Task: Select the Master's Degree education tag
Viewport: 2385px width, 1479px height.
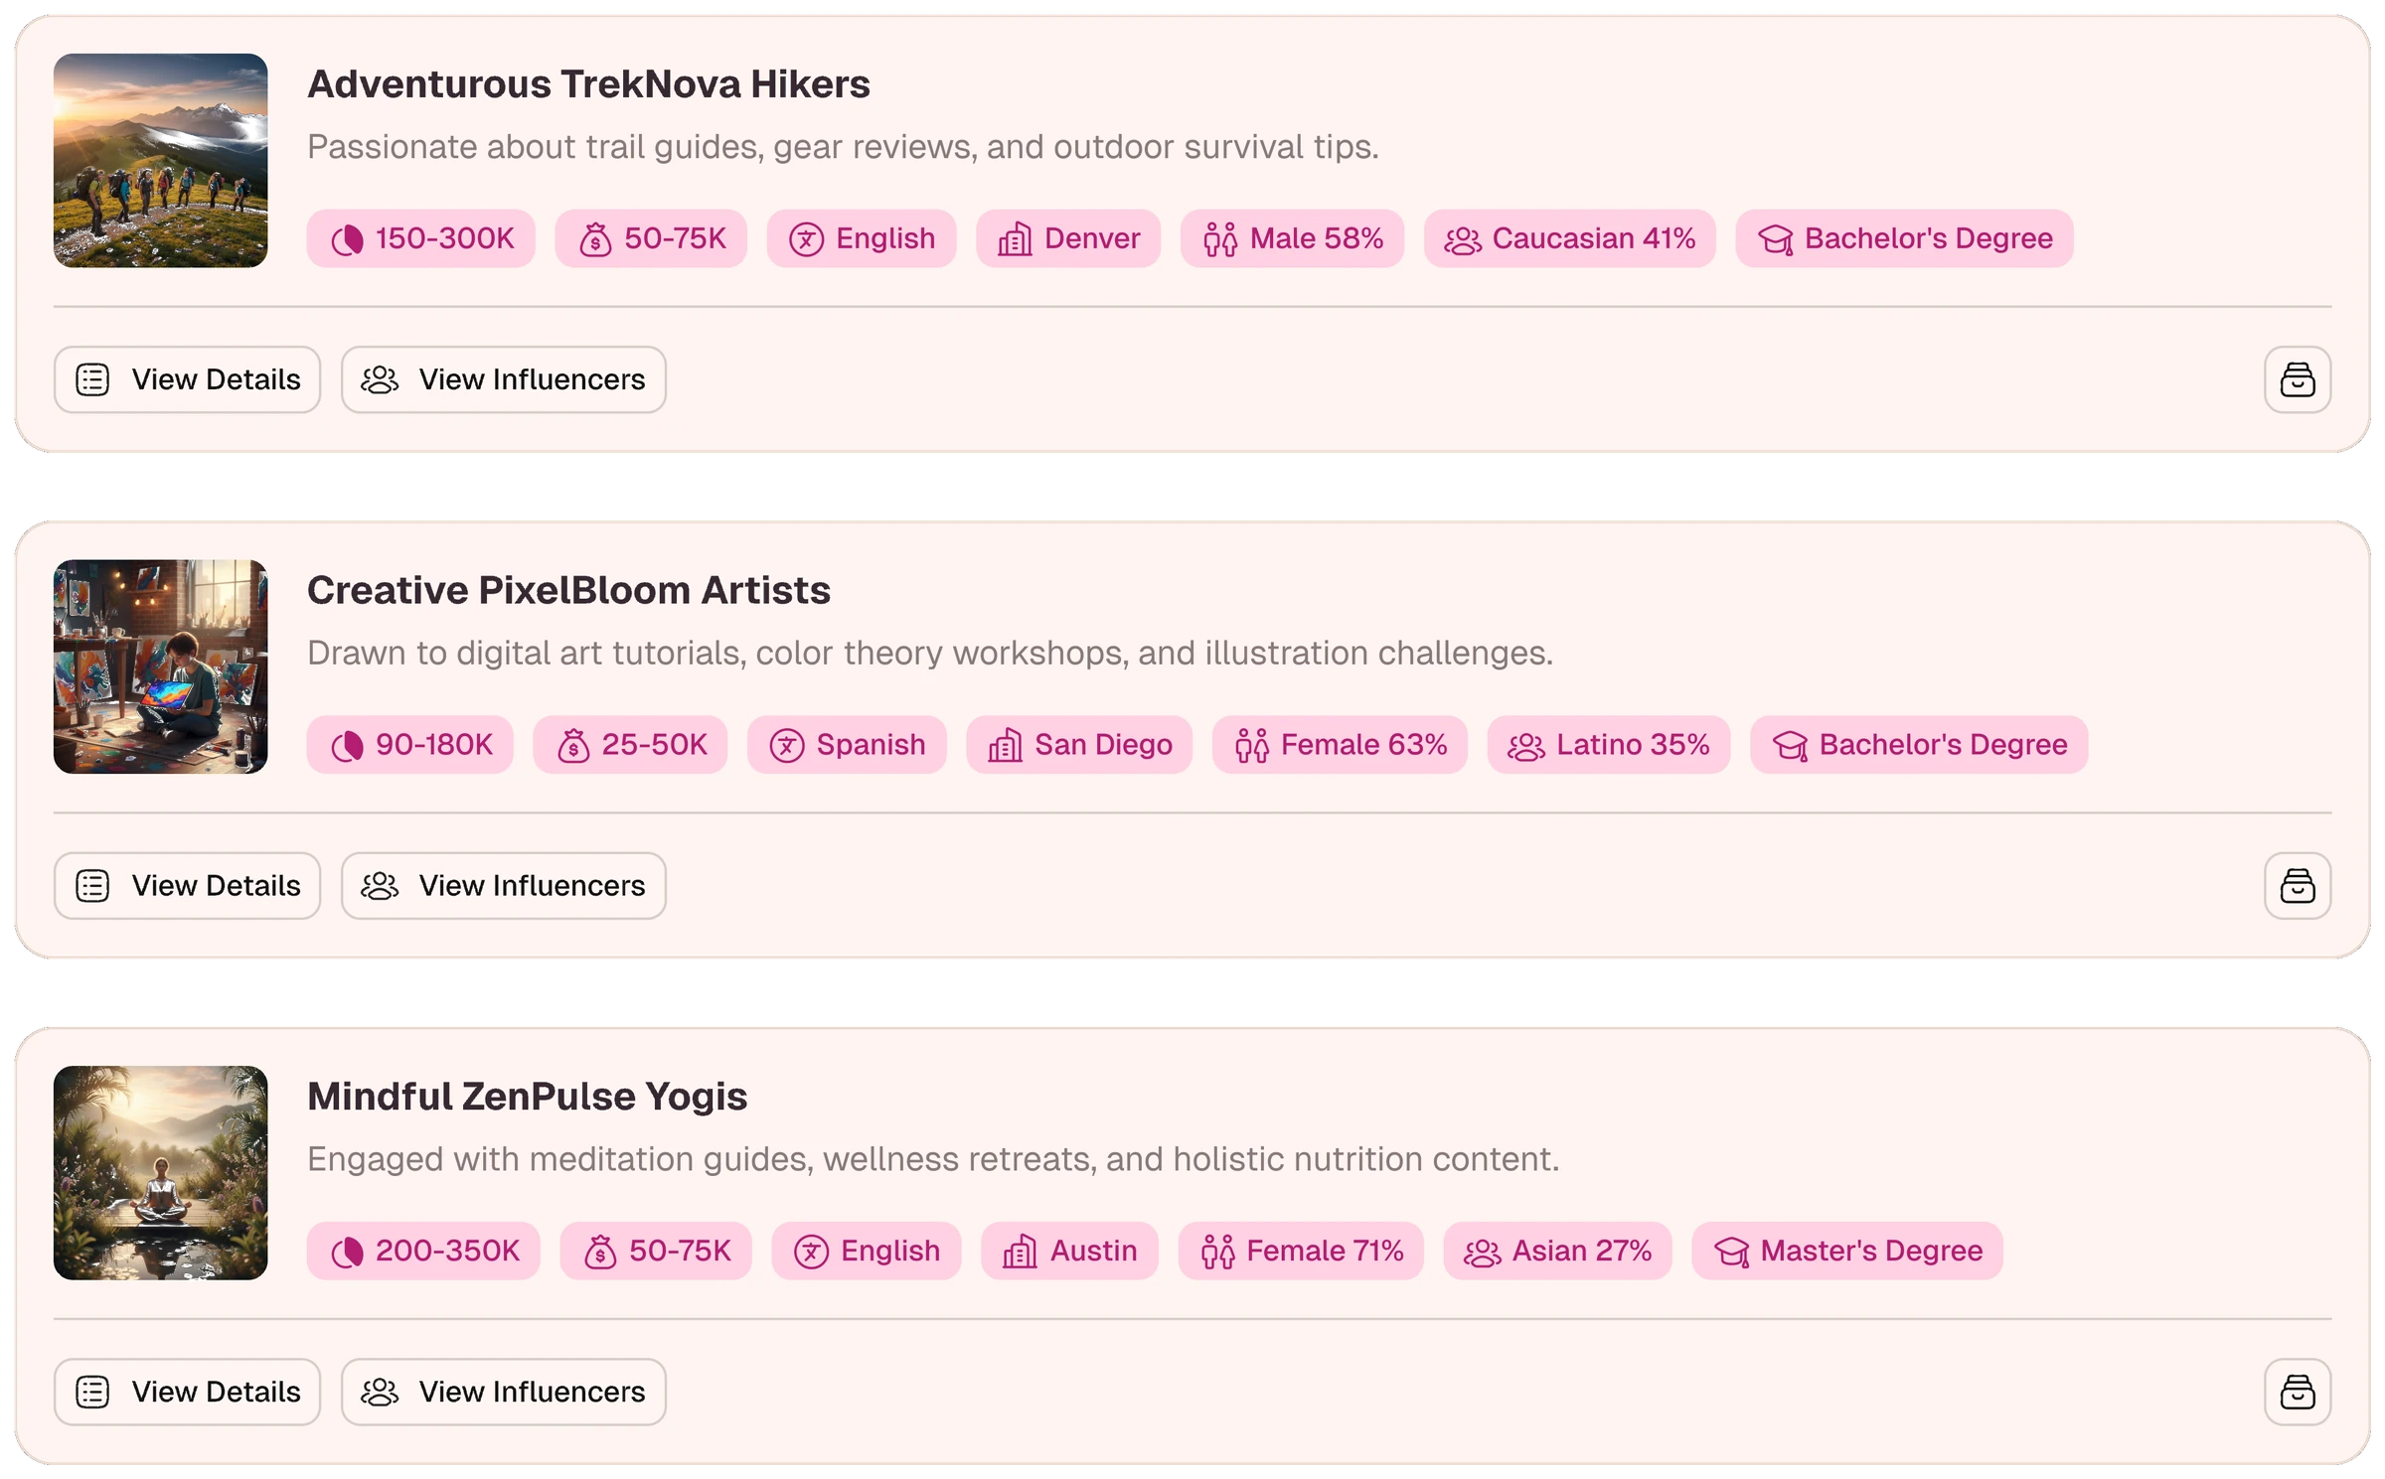Action: [1847, 1251]
